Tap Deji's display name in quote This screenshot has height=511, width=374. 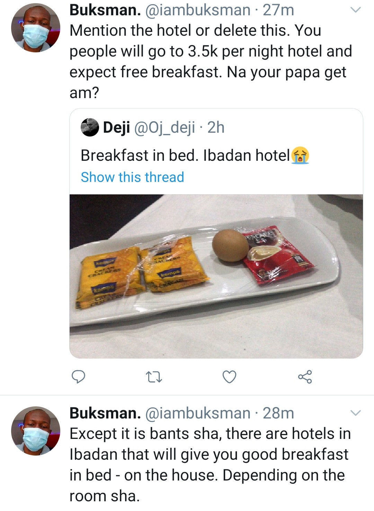116,127
